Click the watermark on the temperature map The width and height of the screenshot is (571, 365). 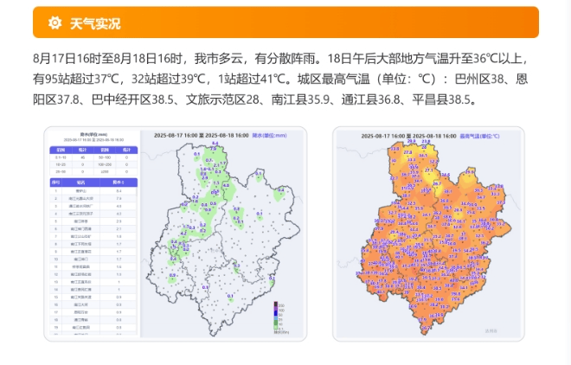click(491, 330)
